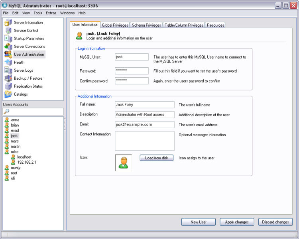
Task: Open the Catalogs folder icon
Action: pos(8,94)
